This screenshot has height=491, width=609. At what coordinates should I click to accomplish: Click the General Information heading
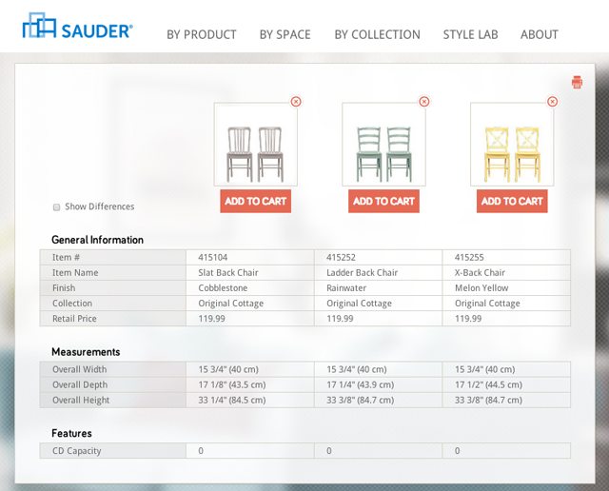(x=97, y=240)
